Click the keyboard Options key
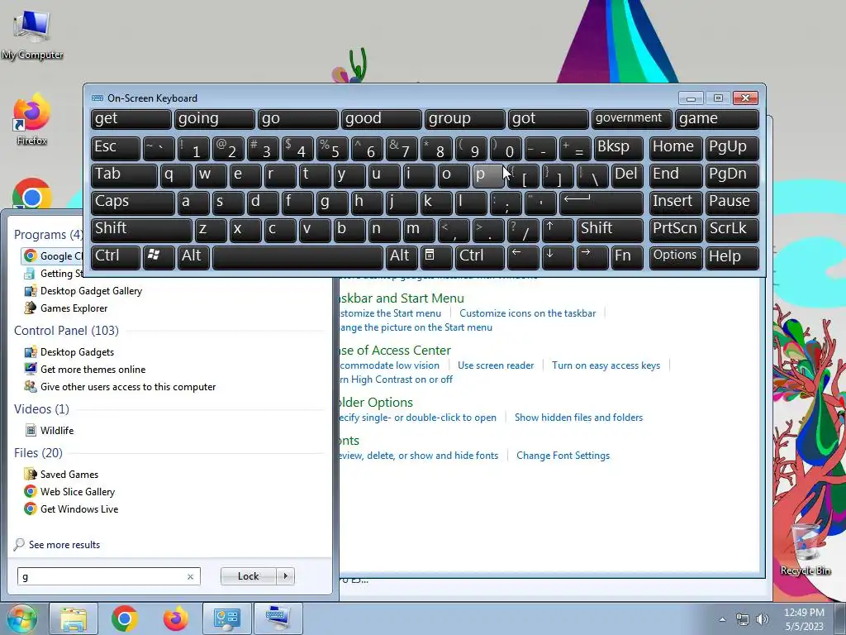Viewport: 846px width, 635px height. click(676, 256)
